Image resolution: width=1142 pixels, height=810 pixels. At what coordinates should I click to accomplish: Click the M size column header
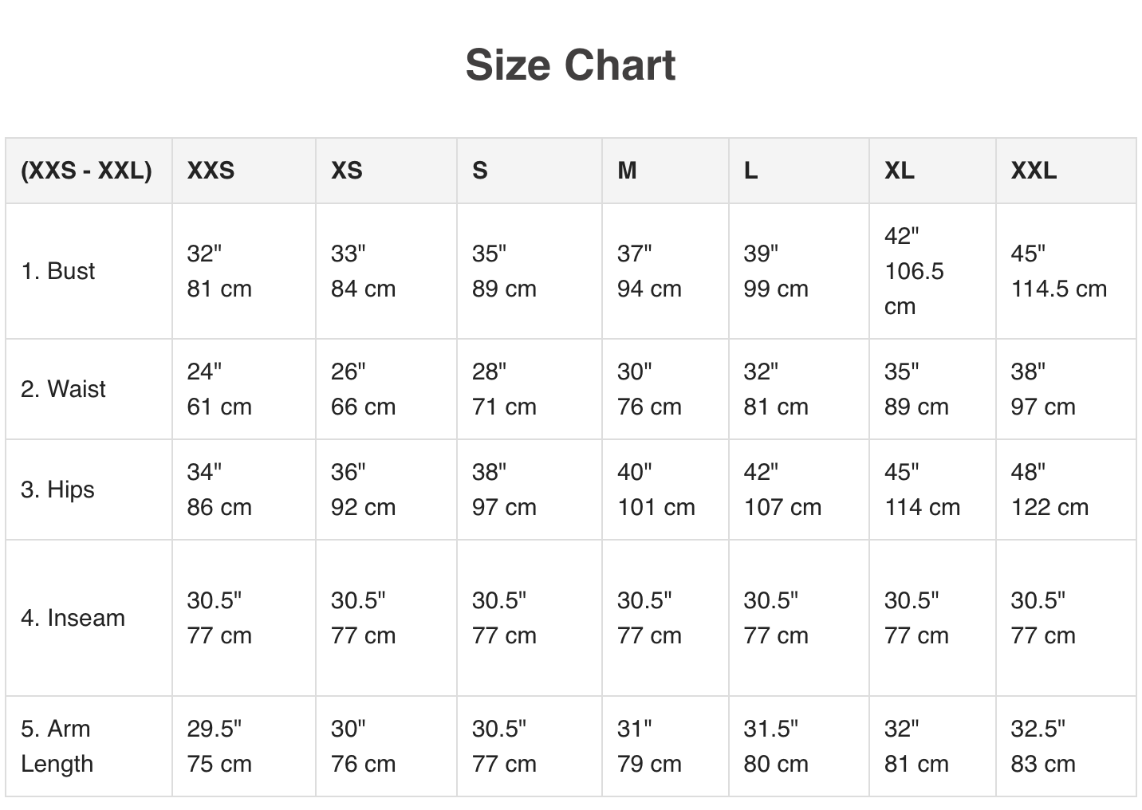[x=627, y=171]
